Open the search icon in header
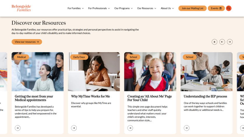 229,8
